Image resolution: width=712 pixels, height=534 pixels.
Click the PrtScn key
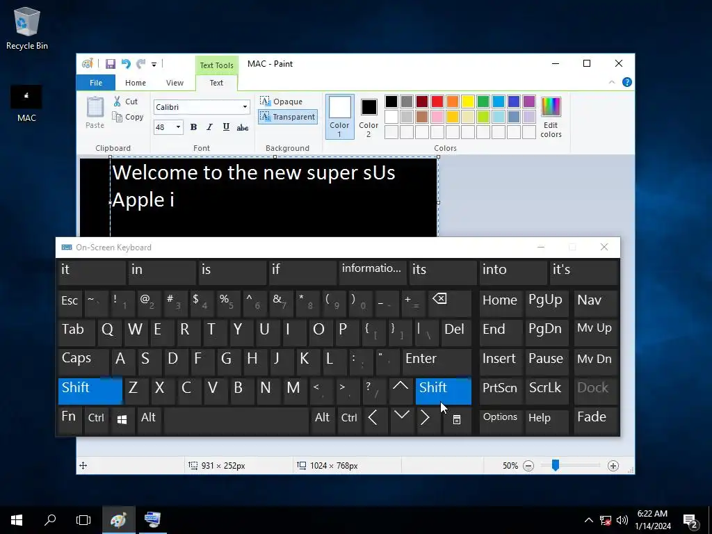coord(501,391)
